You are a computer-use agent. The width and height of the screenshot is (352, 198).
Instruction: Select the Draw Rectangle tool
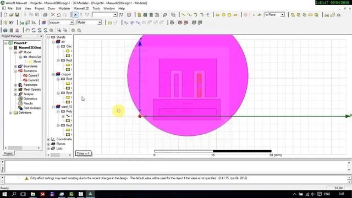tap(218, 15)
